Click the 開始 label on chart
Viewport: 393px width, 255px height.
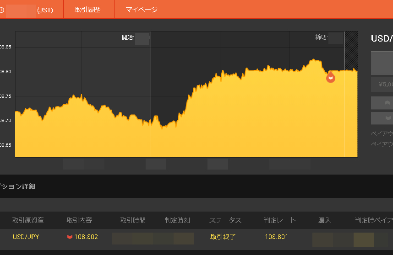[128, 37]
